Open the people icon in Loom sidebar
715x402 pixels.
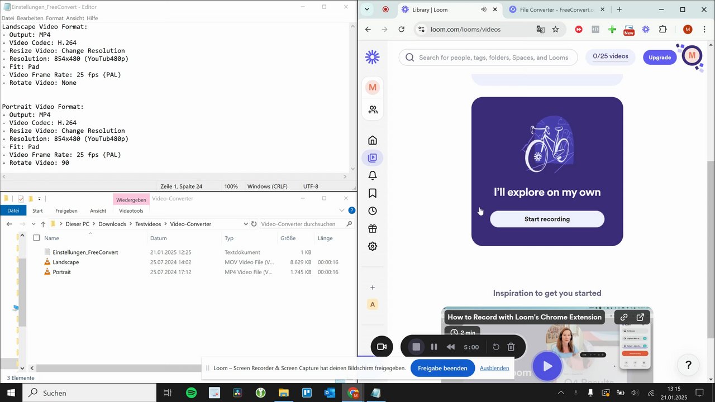pos(373,109)
